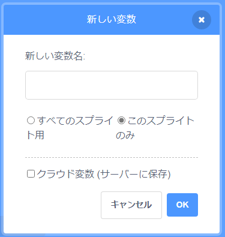Confirm with the blue OK button
This screenshot has height=237, width=225.
click(182, 205)
